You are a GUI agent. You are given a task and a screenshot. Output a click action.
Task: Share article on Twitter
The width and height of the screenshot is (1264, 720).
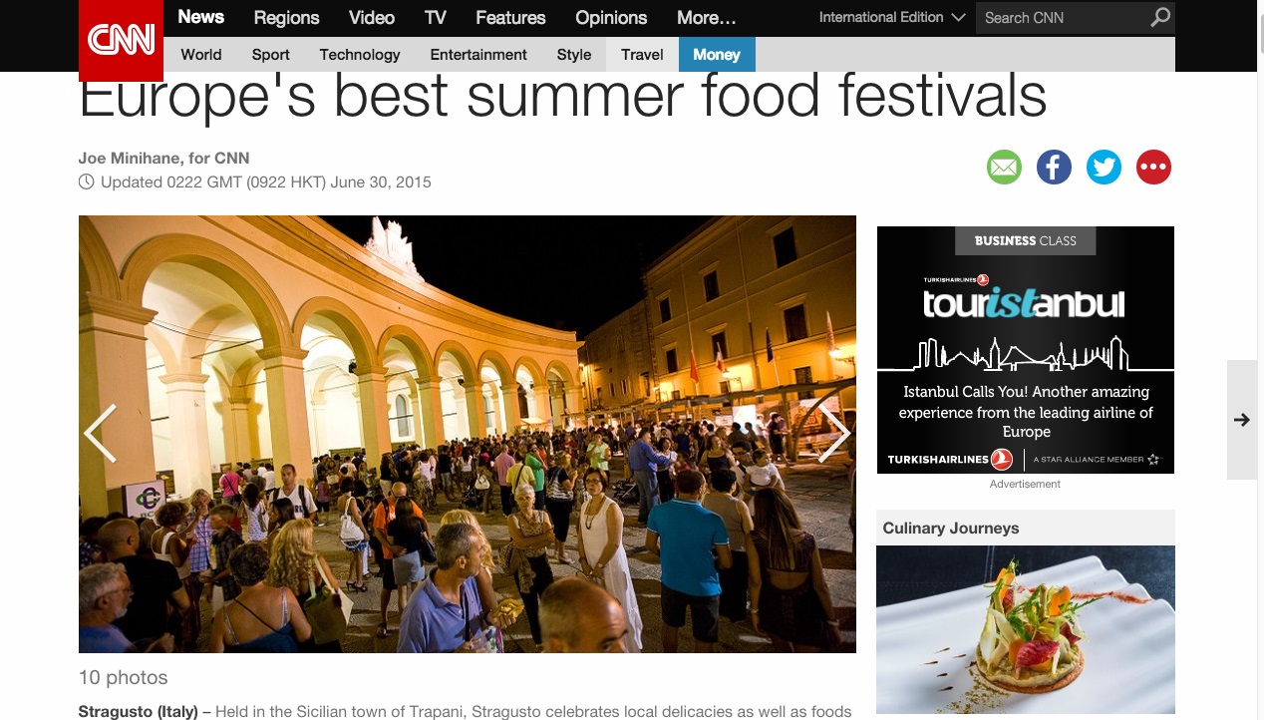[x=1104, y=168]
